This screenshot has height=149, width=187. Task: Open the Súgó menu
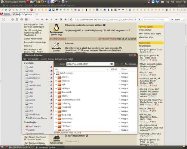click(x=71, y=59)
